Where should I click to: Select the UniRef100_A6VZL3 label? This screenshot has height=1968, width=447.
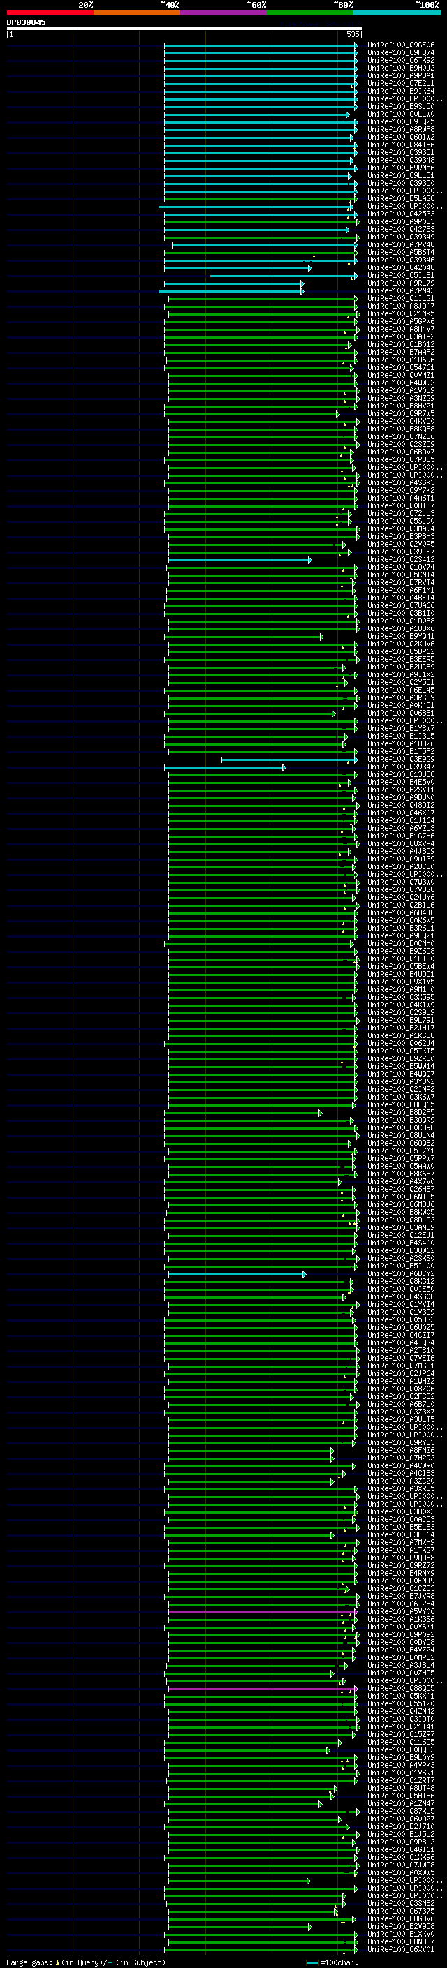tap(400, 828)
